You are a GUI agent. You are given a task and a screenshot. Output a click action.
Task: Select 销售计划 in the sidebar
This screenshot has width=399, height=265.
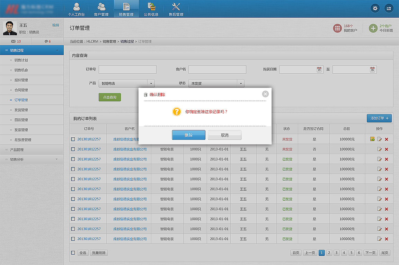pyautogui.click(x=32, y=60)
